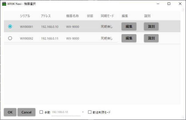Select the radio button for device WX90002

10,38
